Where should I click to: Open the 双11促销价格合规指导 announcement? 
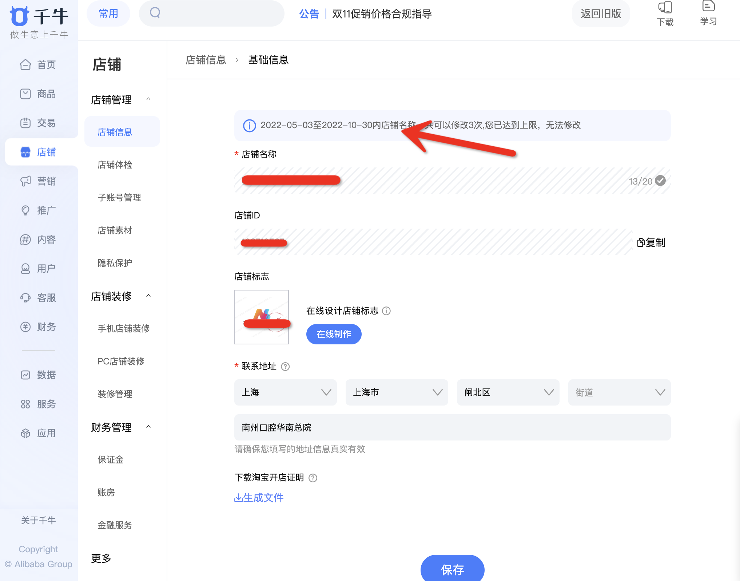(382, 14)
